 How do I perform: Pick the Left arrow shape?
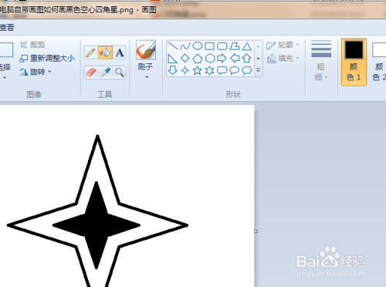tap(235, 59)
